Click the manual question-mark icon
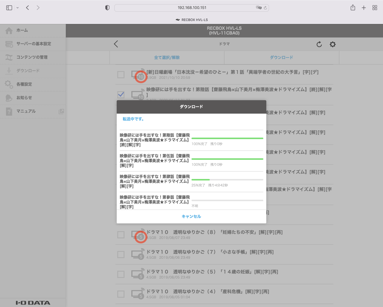This screenshot has height=307, width=383. coord(9,112)
